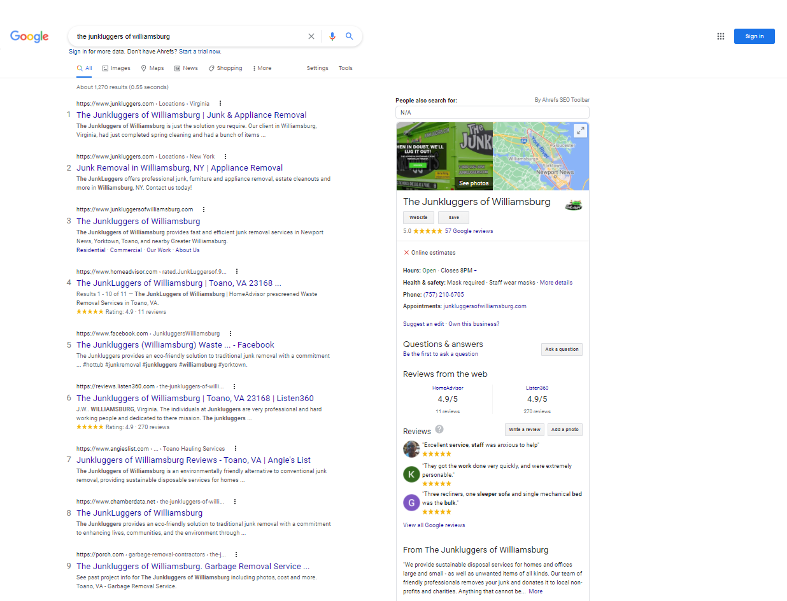Switch to the Maps tab
This screenshot has height=601, width=787.
[152, 68]
